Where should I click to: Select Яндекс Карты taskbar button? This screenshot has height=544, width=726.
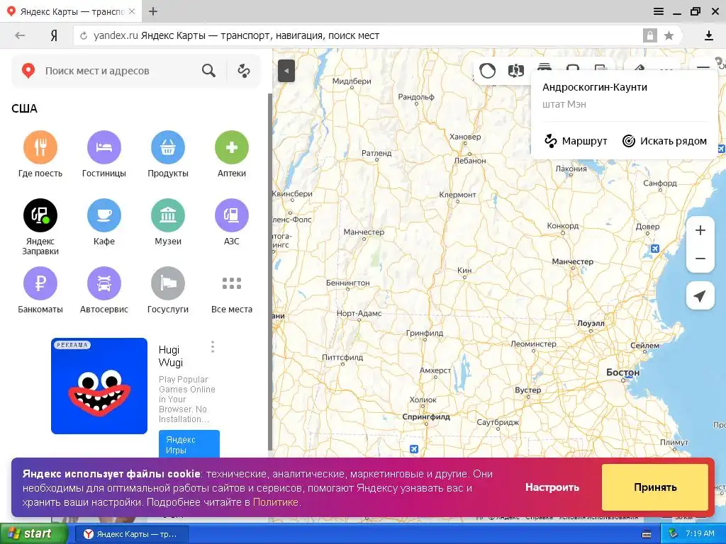tap(131, 534)
